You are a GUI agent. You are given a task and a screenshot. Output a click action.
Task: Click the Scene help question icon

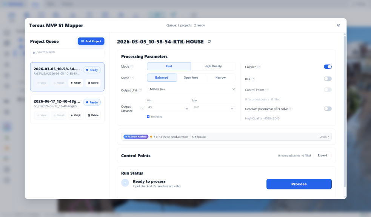tap(132, 78)
